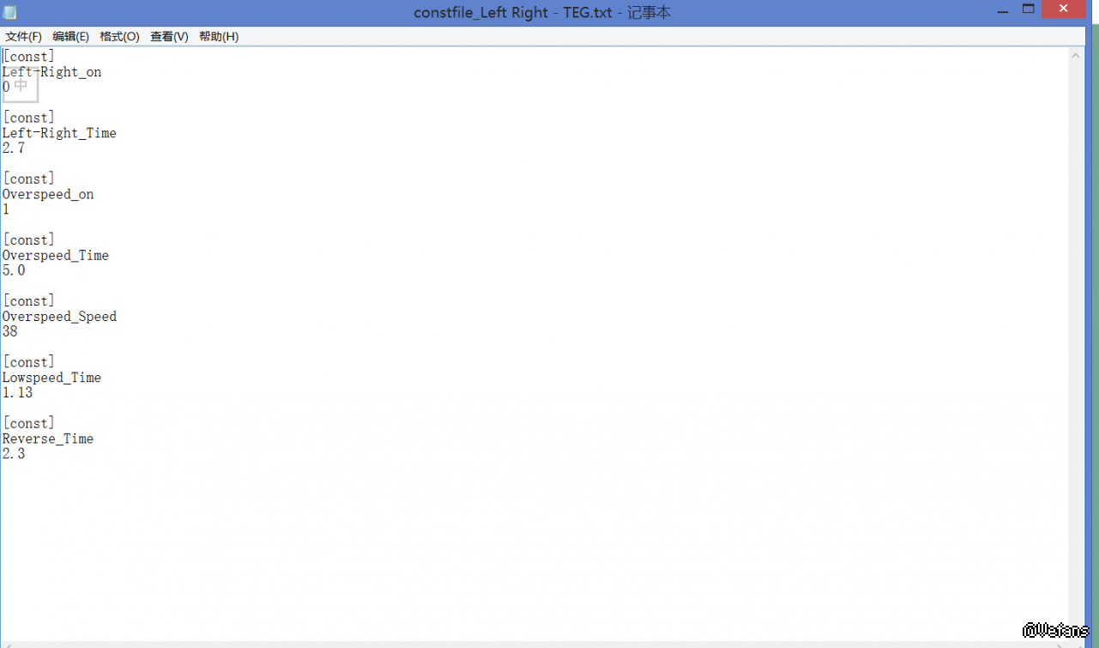
Task: Click the [const] line above Overspeed_Speed
Action: pos(28,301)
